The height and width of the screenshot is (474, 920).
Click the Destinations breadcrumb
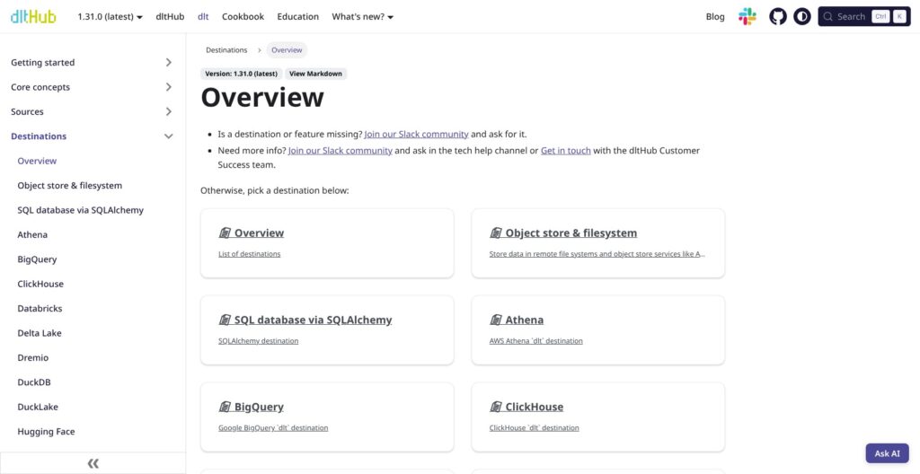coord(226,50)
